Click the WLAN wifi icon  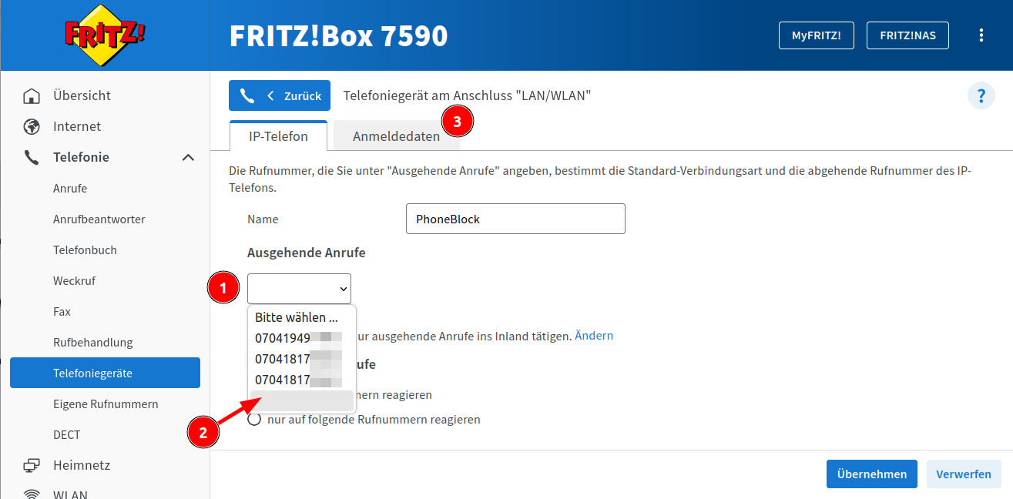[x=32, y=494]
